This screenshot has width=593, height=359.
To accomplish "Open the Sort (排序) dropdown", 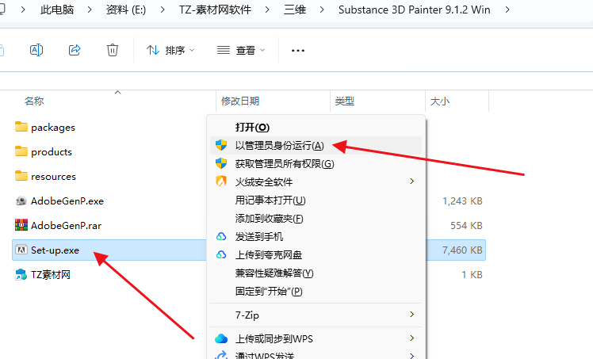I will [x=170, y=50].
